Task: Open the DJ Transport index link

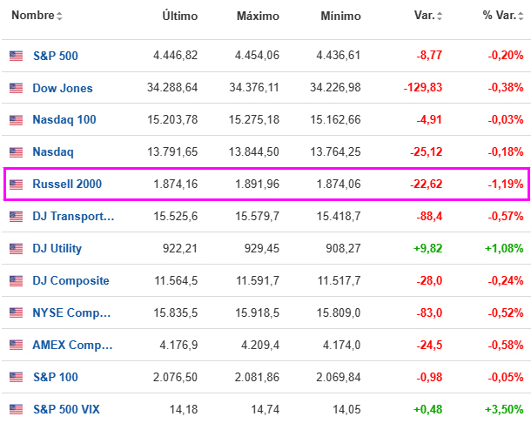Action: pyautogui.click(x=72, y=217)
